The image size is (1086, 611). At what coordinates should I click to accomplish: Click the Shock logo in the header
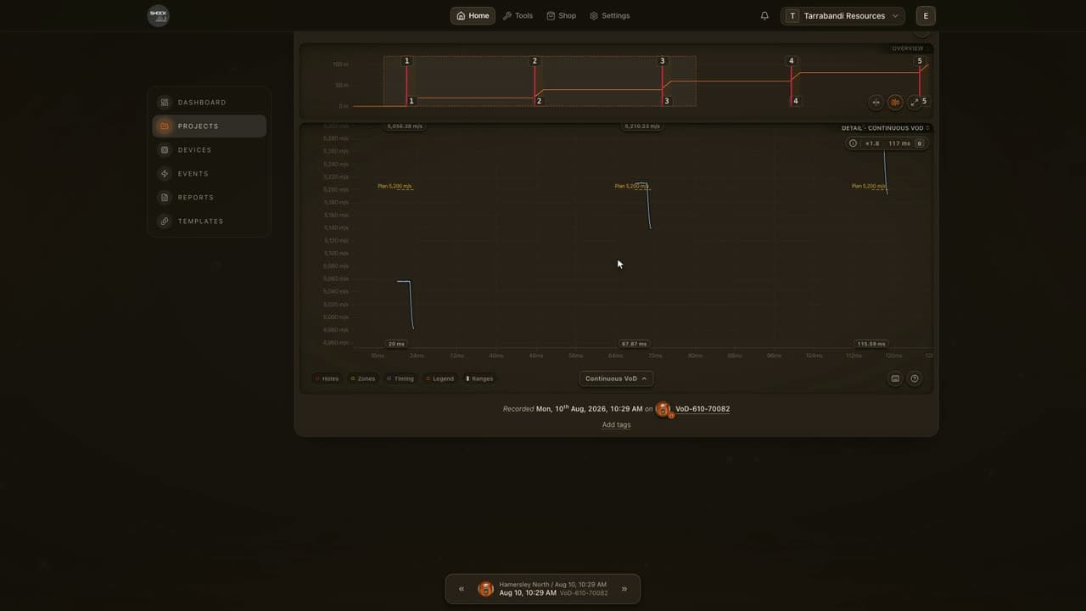[x=158, y=15]
